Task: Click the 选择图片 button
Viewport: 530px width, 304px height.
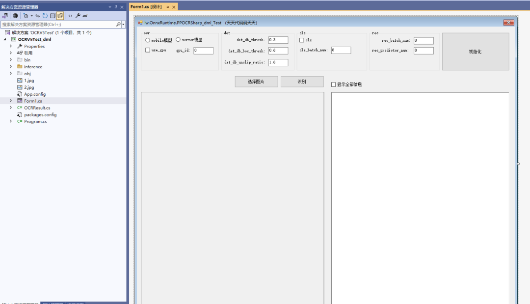Action: 256,82
